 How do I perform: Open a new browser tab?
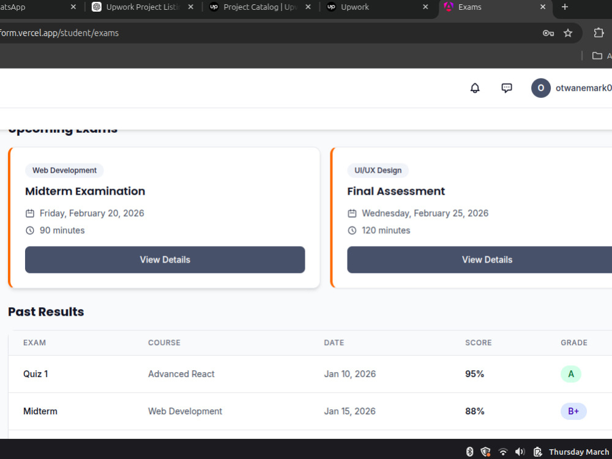[564, 7]
